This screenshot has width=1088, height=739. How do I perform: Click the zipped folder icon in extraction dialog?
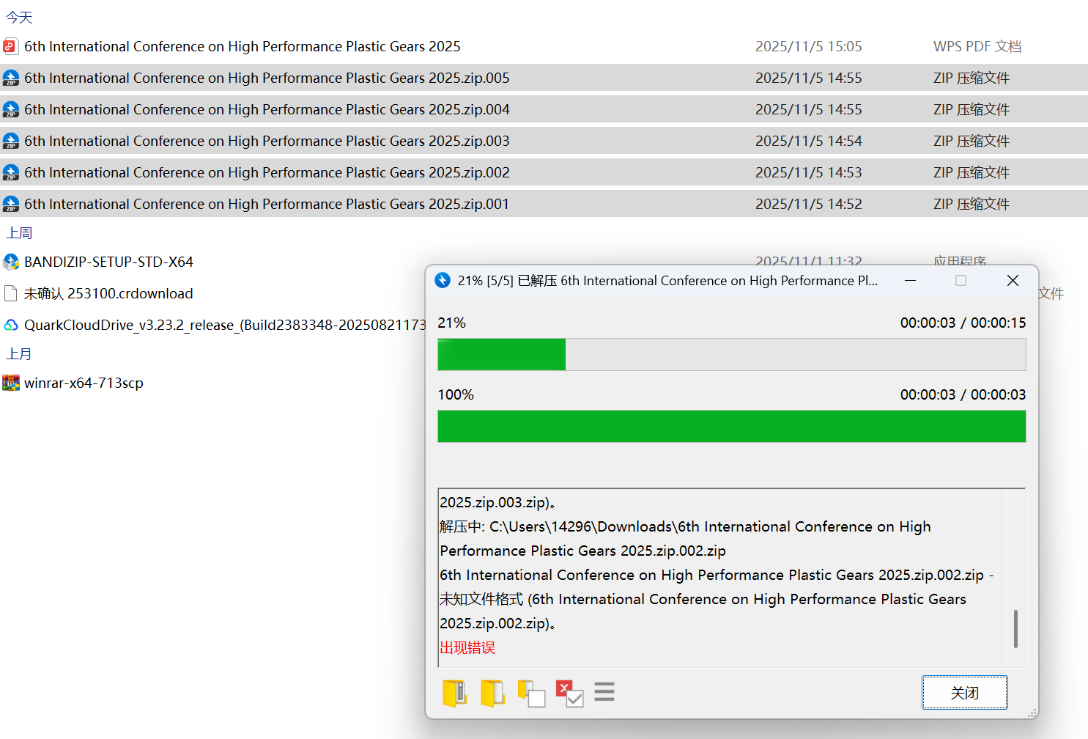[454, 693]
